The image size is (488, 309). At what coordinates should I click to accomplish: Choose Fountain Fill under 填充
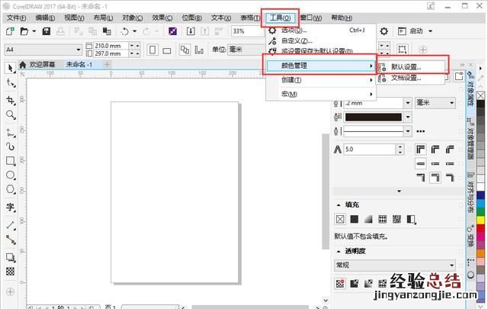368,219
